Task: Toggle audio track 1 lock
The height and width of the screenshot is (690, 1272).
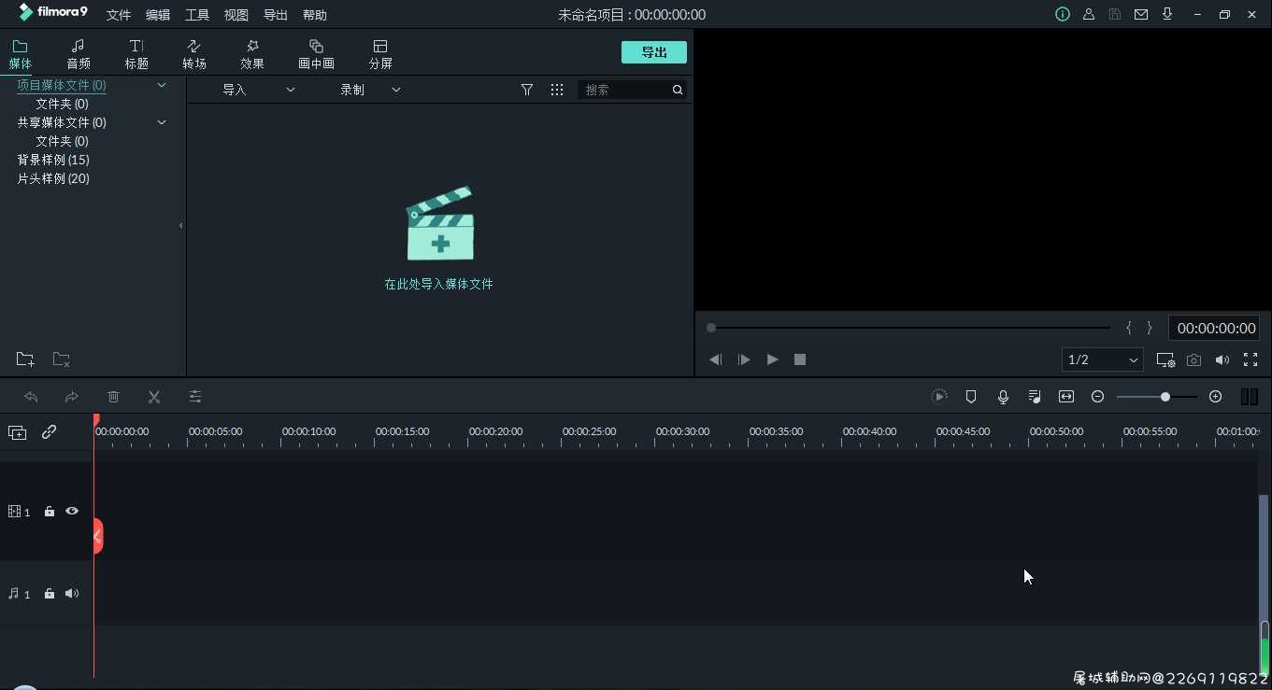Action: coord(50,594)
